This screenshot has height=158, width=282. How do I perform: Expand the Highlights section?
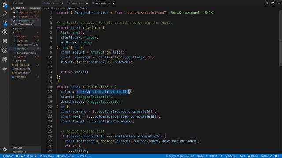(19, 152)
